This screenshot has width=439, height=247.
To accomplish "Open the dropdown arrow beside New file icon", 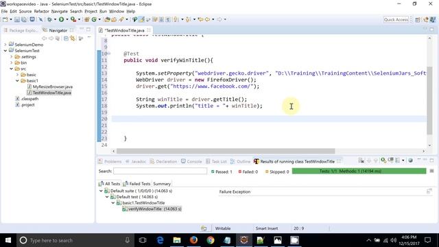I will [x=11, y=19].
